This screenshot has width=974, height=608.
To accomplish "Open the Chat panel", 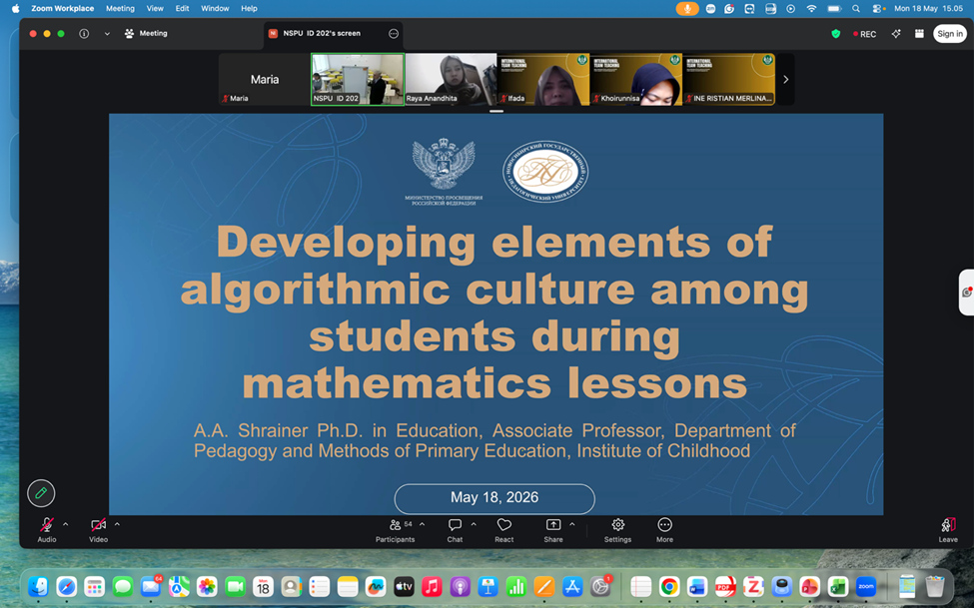I will [x=455, y=530].
